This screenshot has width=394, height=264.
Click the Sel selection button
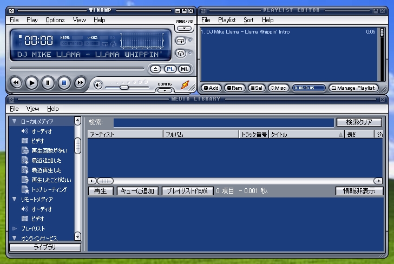pyautogui.click(x=257, y=88)
